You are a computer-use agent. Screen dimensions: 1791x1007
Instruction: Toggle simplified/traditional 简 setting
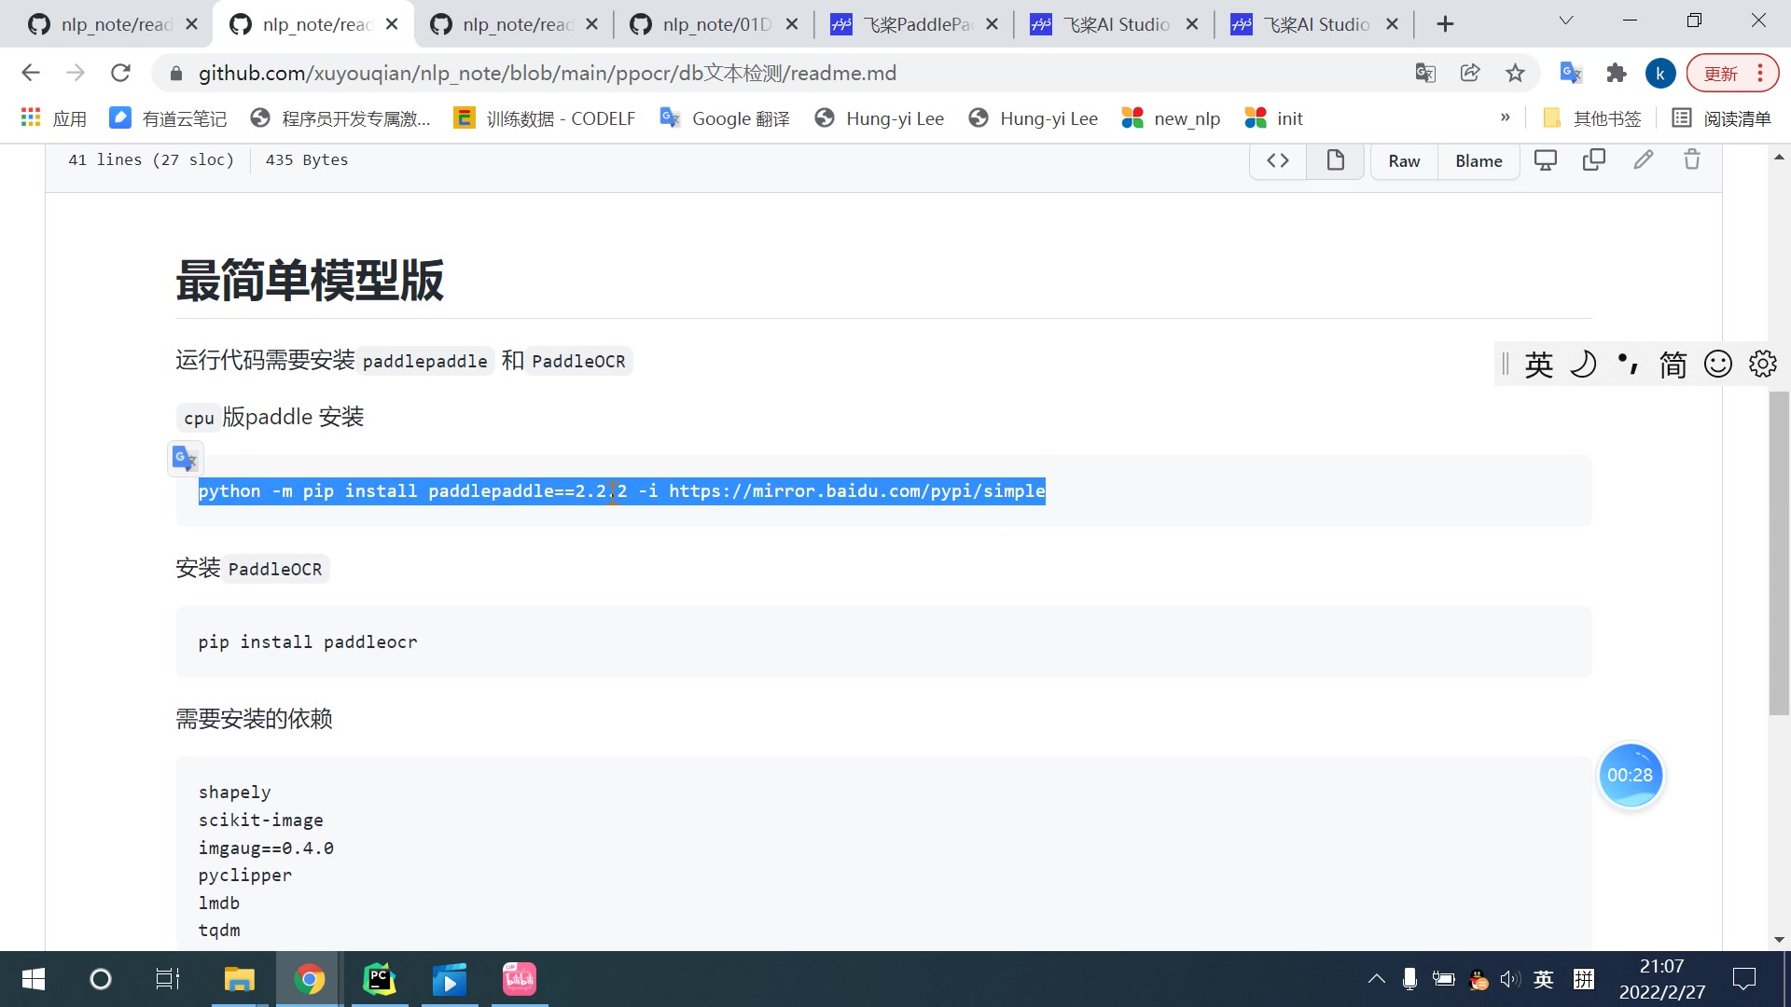pyautogui.click(x=1673, y=364)
